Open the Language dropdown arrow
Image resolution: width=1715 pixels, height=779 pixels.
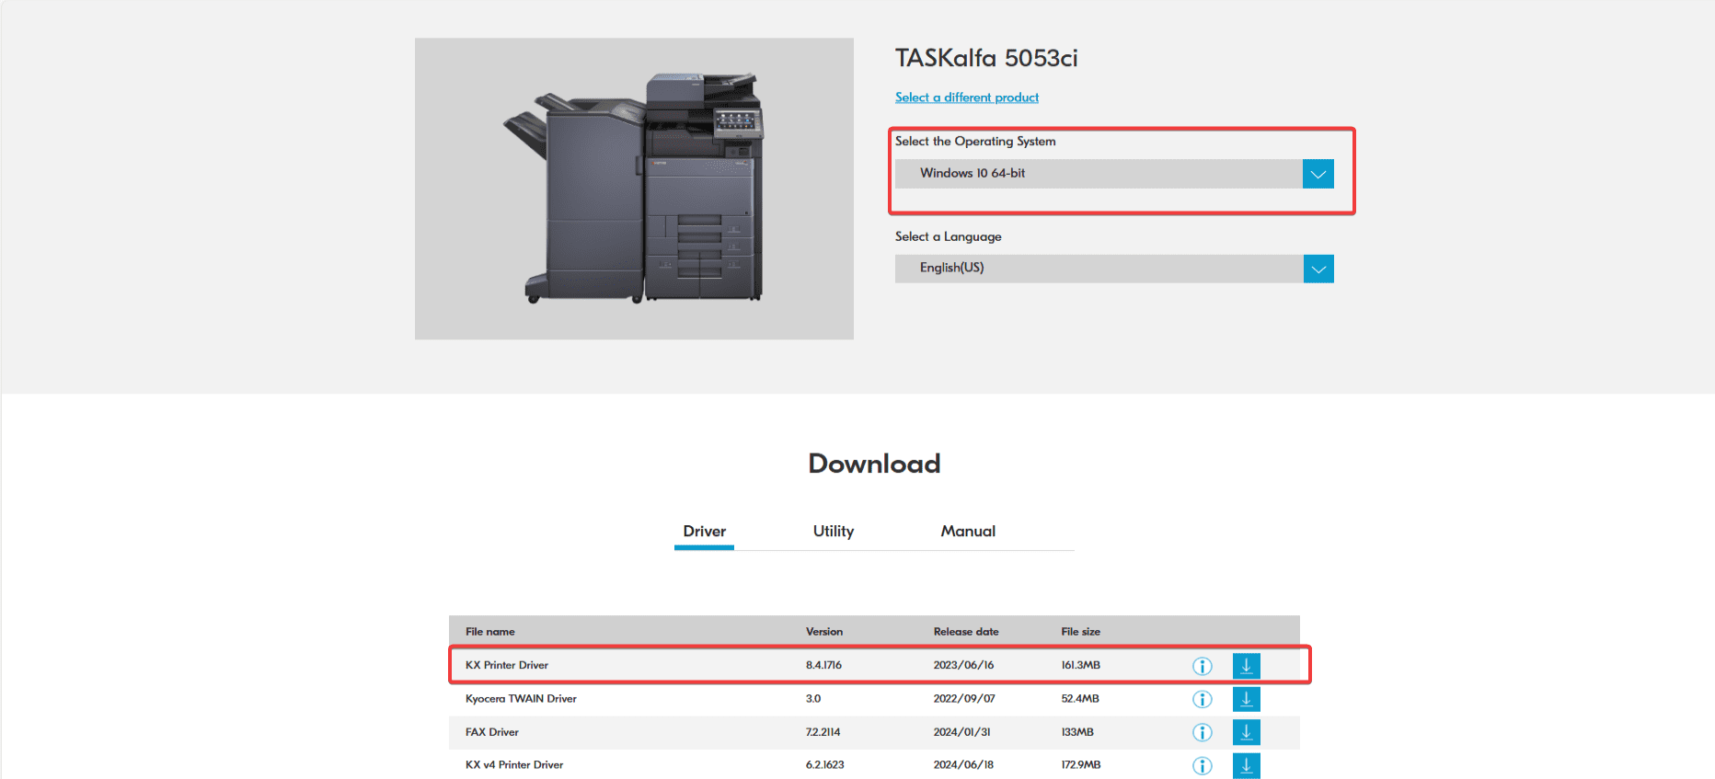[x=1318, y=269]
